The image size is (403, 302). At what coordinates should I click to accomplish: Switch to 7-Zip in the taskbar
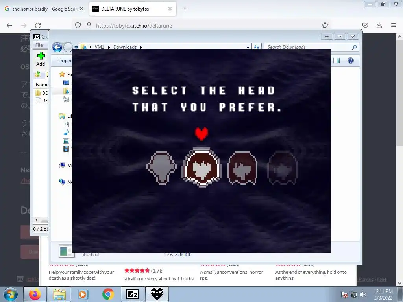click(x=133, y=294)
